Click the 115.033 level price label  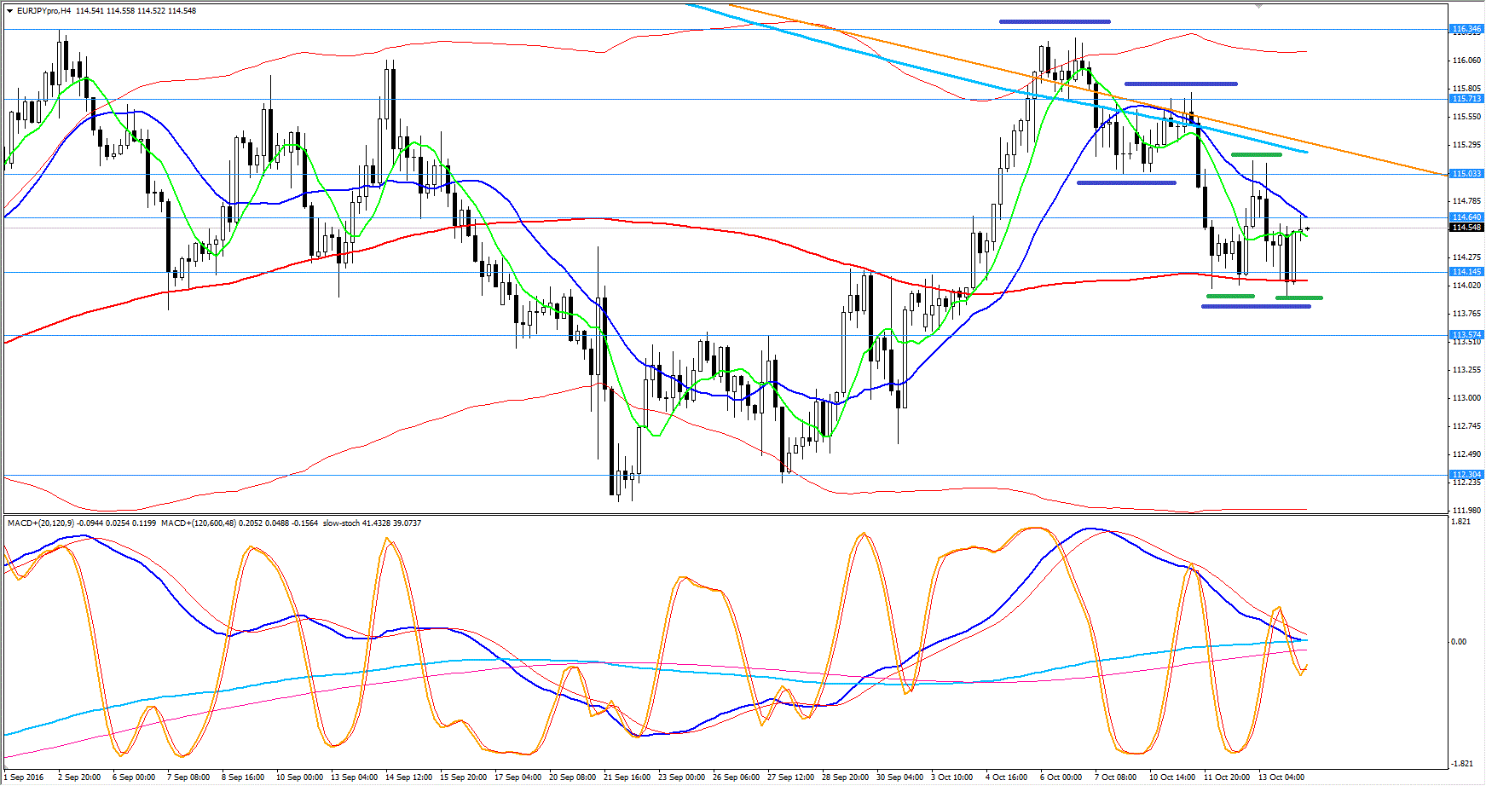point(1466,174)
